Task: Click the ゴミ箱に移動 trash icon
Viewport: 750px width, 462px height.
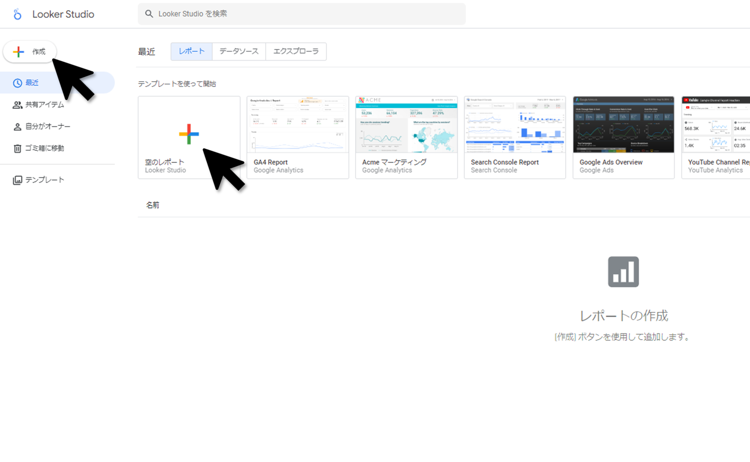Action: click(17, 149)
